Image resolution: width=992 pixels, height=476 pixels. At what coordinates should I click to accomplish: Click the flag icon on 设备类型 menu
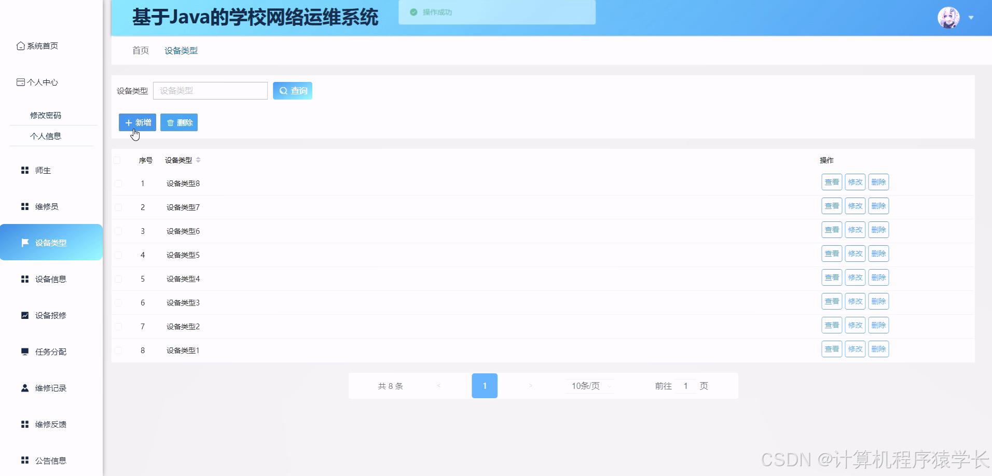[x=24, y=242]
